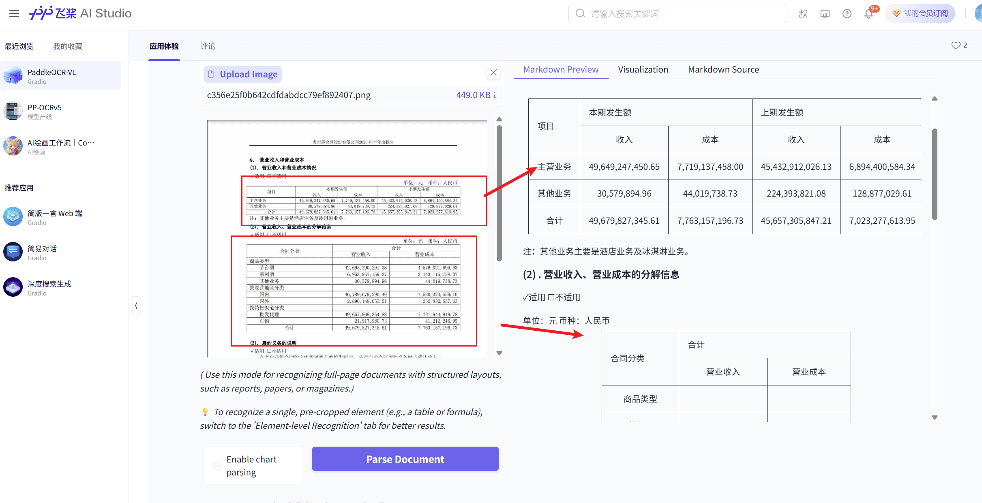Screen dimensions: 982x503
Task: Click the Parse Document button
Action: (405, 459)
